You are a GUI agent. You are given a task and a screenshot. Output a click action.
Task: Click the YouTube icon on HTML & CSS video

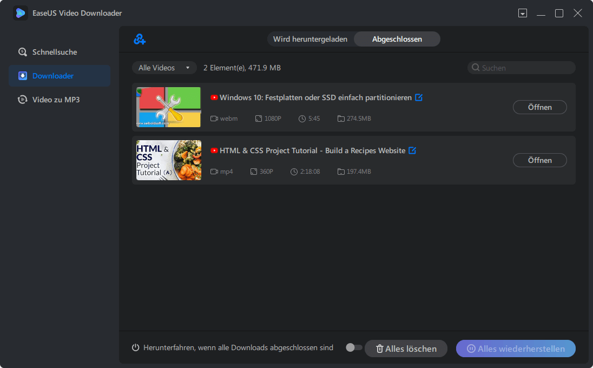tap(214, 150)
